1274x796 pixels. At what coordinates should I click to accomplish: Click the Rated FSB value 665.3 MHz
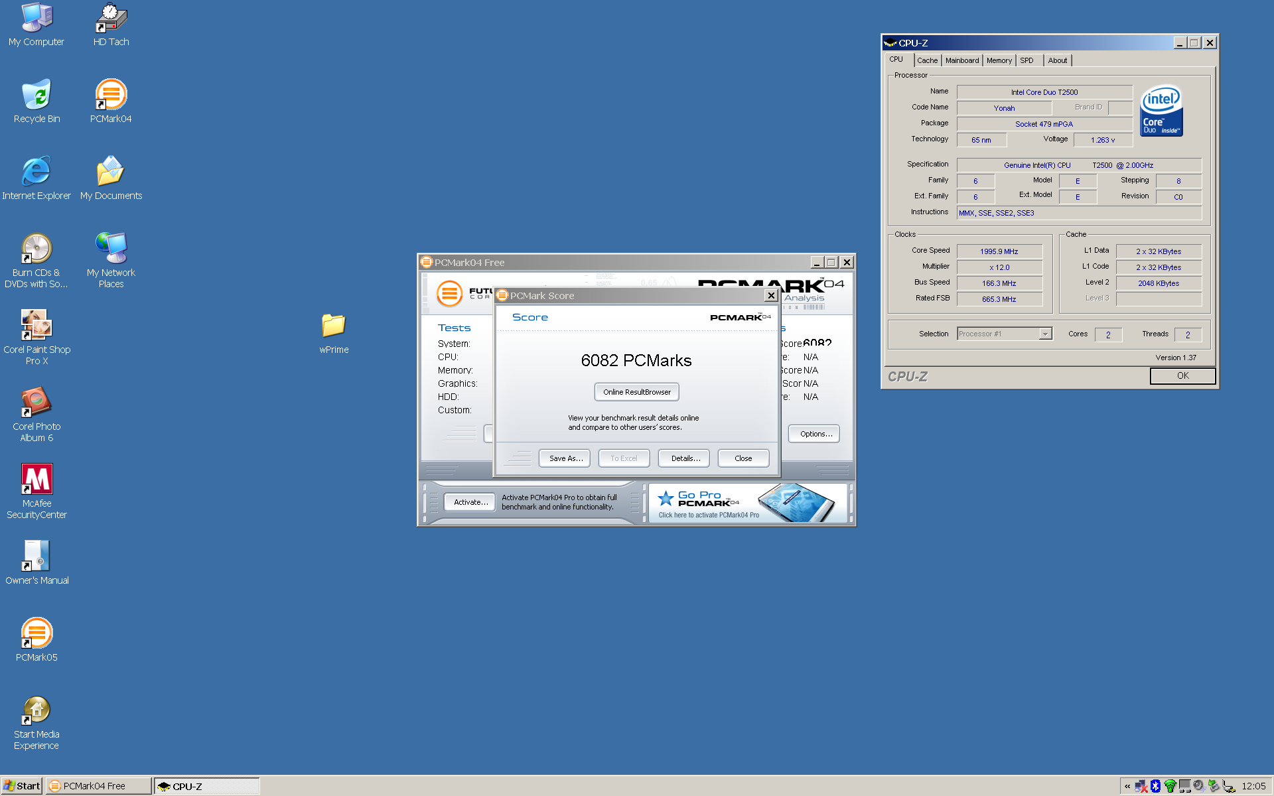tap(999, 299)
